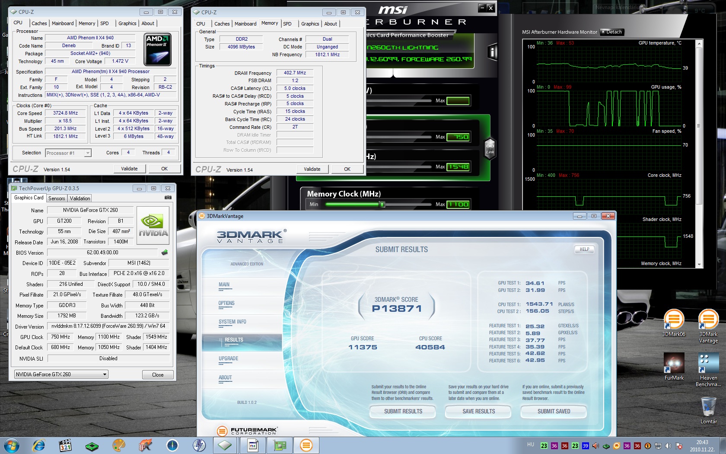
Task: Click the Hardware Monitor scroll-up arrow
Action: 699,44
